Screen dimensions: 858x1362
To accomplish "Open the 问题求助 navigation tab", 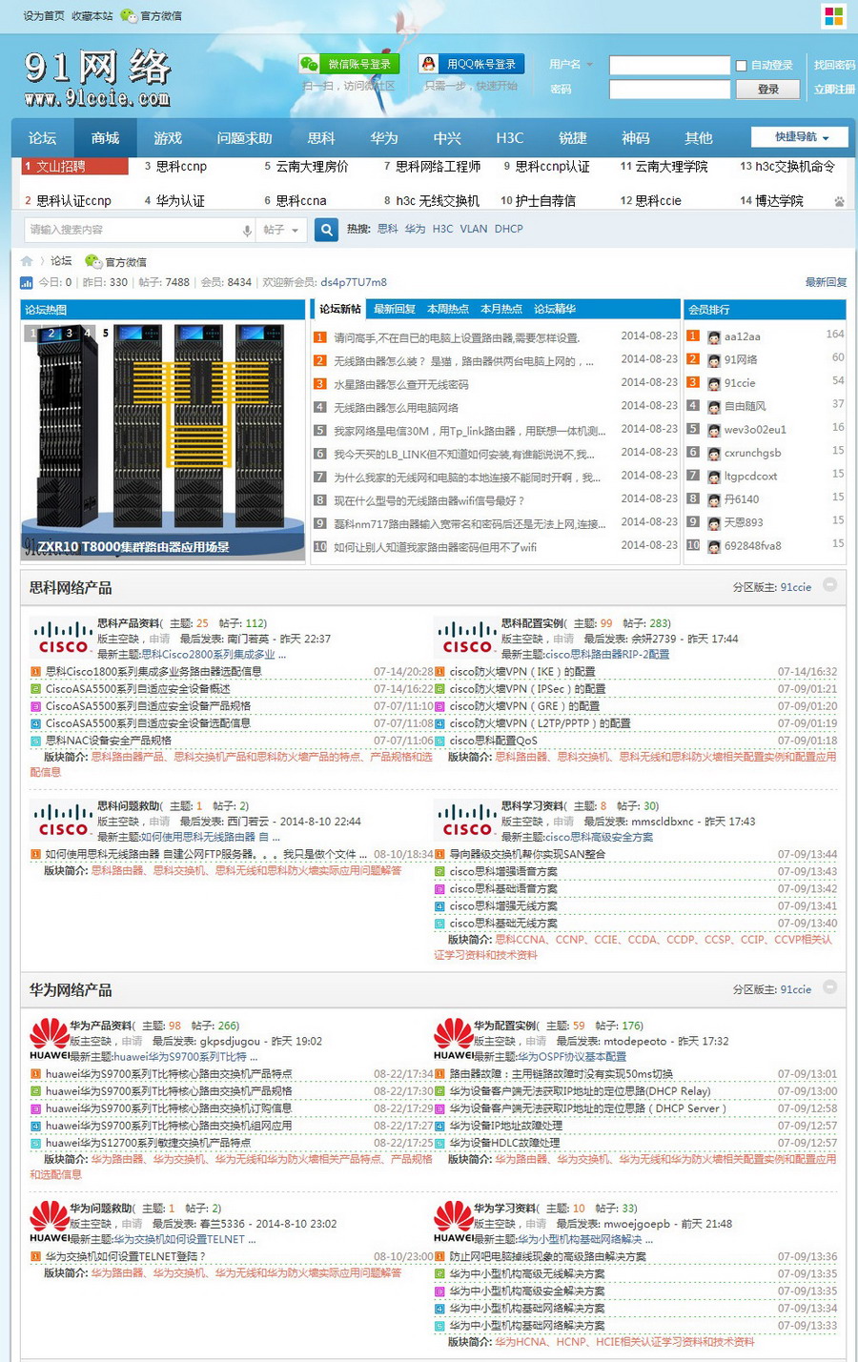I will [x=244, y=138].
